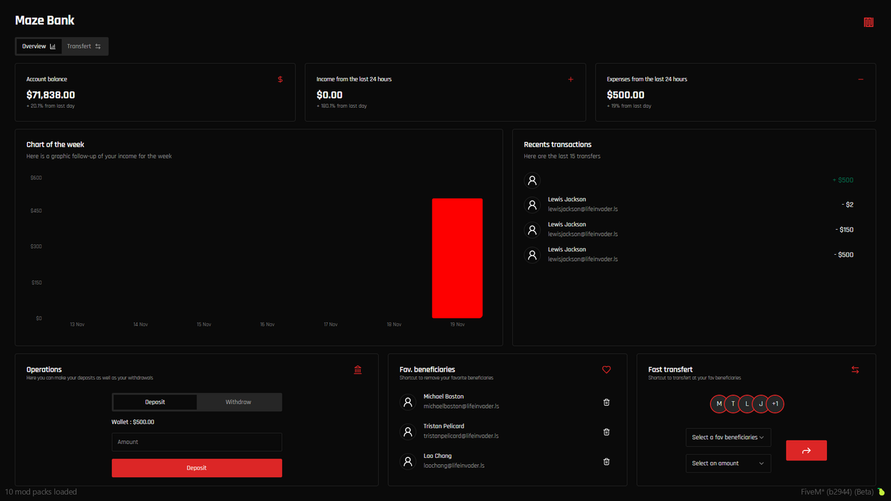Switch to Withdraw mode

coord(239,402)
